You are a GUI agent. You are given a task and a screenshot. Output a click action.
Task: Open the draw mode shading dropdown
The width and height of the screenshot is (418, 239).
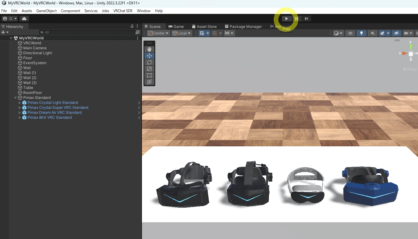338,33
